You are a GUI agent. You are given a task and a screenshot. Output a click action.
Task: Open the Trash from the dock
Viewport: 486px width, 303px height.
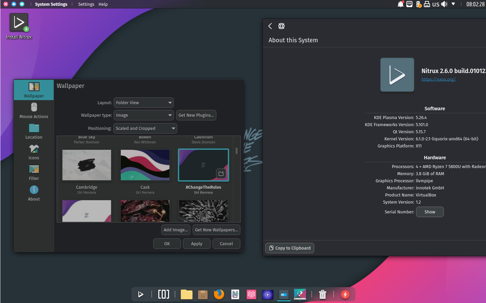(x=322, y=294)
